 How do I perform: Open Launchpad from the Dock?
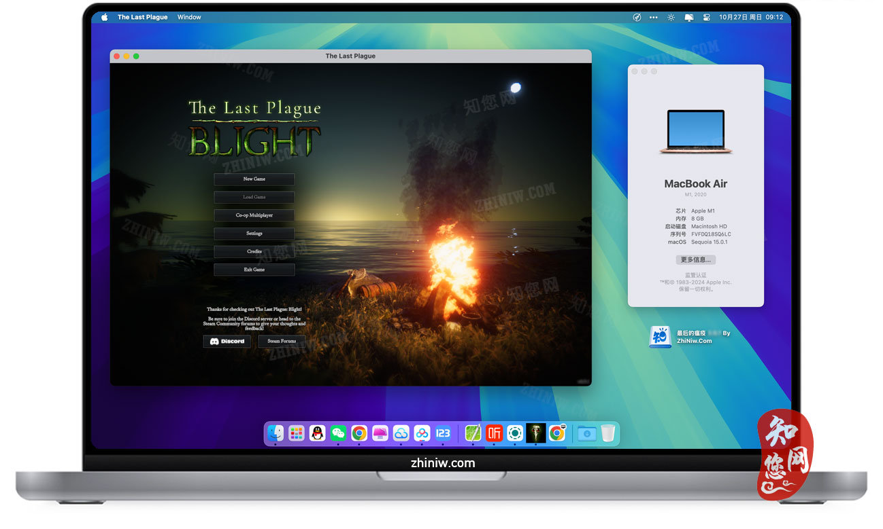coord(296,433)
